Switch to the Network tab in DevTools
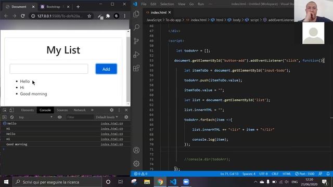The image size is (333, 187). 80,110
